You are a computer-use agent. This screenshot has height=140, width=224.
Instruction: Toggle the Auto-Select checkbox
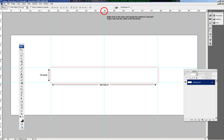pos(9,7)
